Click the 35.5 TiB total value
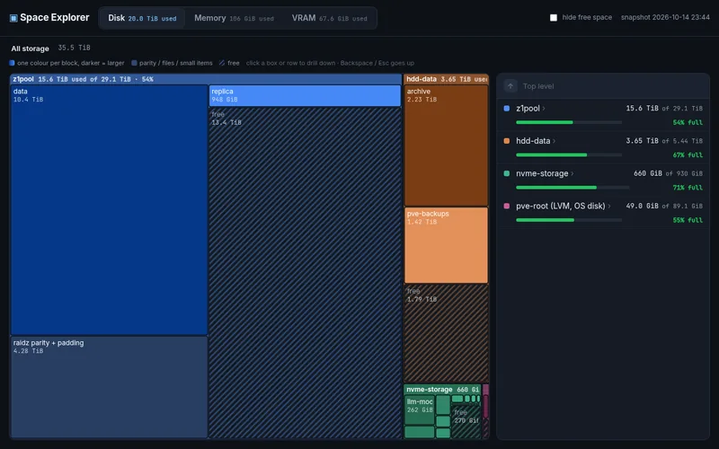 pyautogui.click(x=75, y=48)
